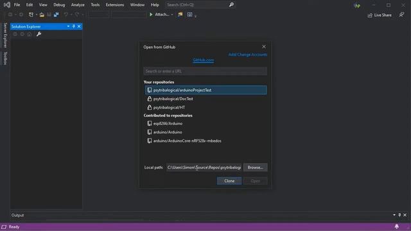Click the Solution Explorer Back icon
The image size is (411, 231).
coord(15,34)
